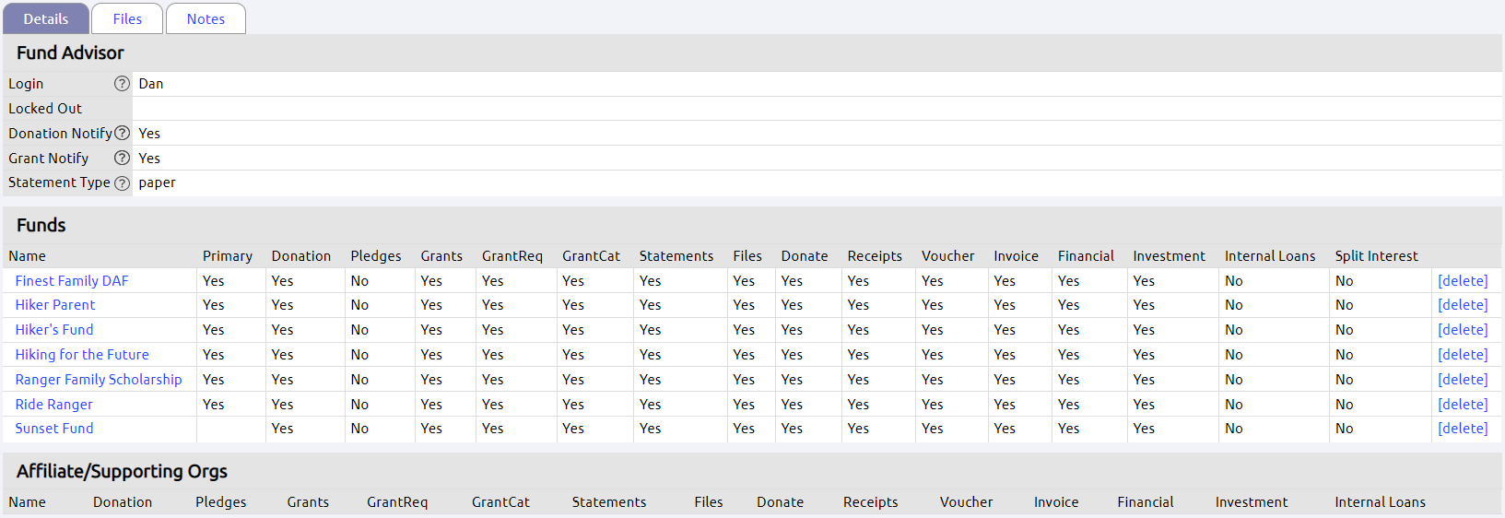This screenshot has height=518, width=1505.
Task: Delete the Hiking for the Future row
Action: pos(1463,355)
